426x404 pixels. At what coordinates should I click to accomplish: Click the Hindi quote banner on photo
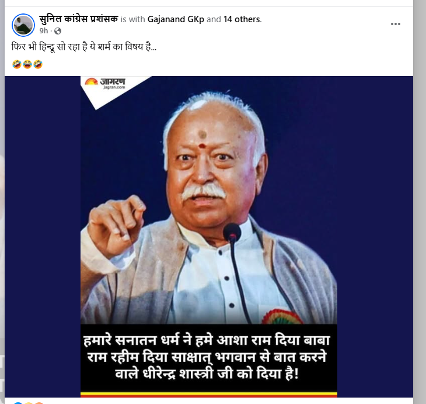point(209,357)
